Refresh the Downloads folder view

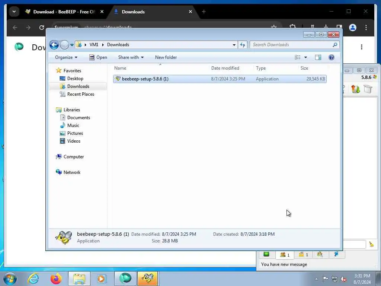pos(243,45)
